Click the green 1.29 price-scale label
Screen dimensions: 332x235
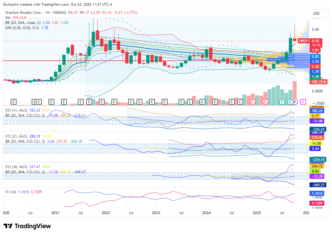point(315,77)
